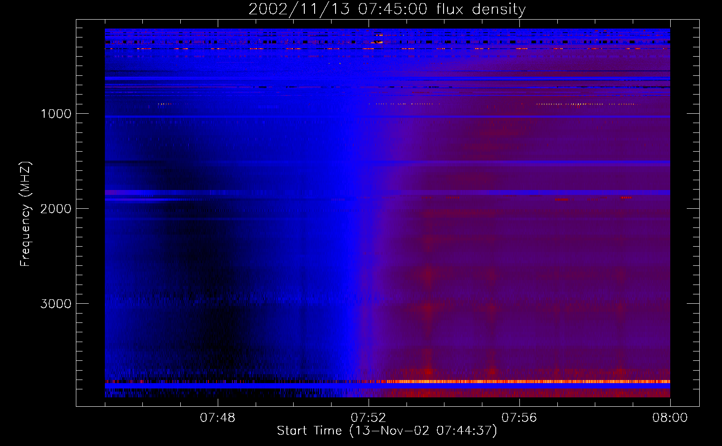Click the '1000' frequency tick label
Viewport: 722px width, 446px height.
coord(56,114)
